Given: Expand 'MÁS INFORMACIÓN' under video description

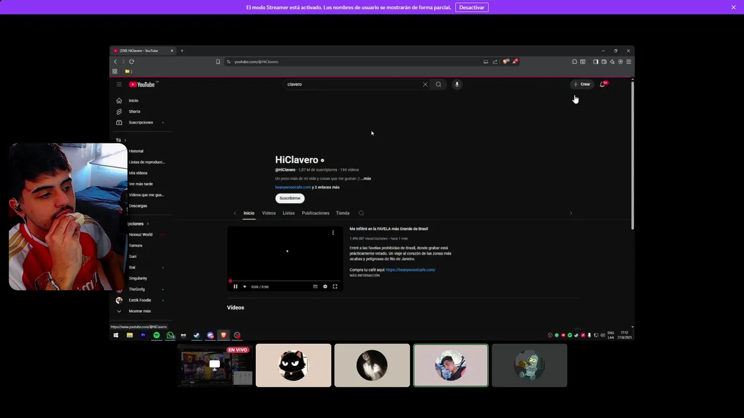Looking at the screenshot, I should (364, 276).
